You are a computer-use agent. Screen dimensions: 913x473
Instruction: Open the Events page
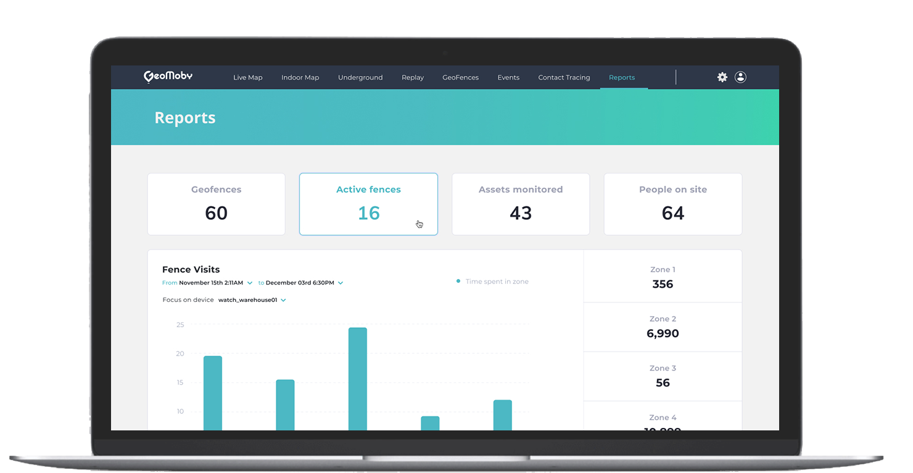[508, 77]
